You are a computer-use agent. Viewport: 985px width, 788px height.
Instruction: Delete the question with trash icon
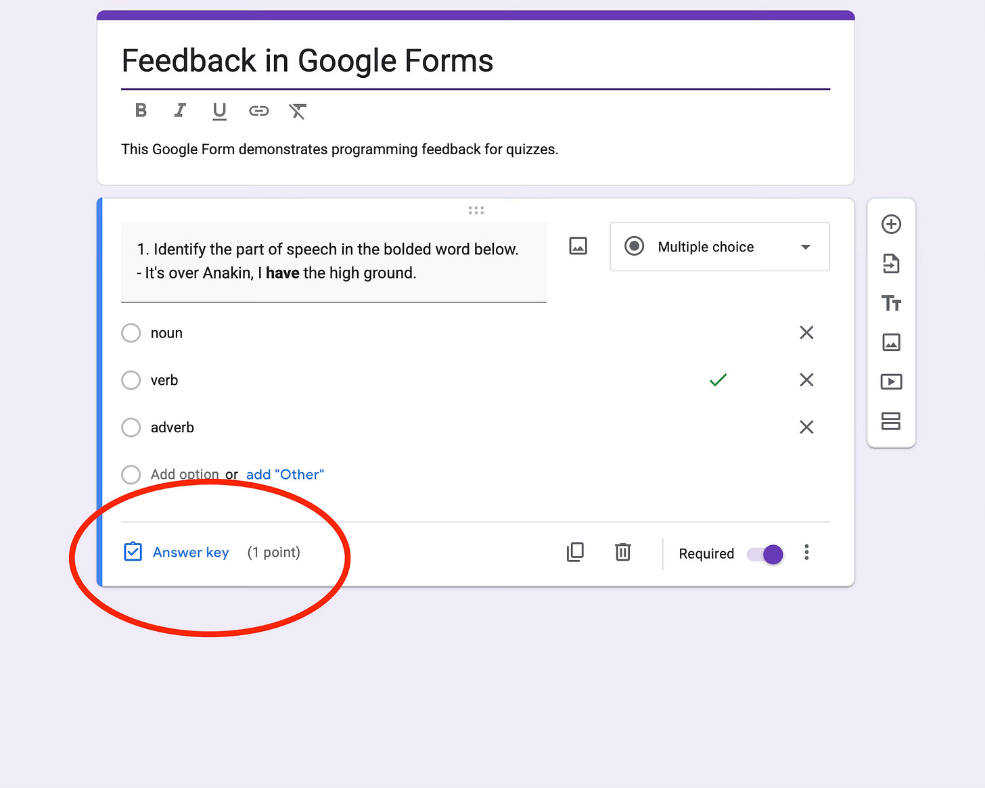623,552
